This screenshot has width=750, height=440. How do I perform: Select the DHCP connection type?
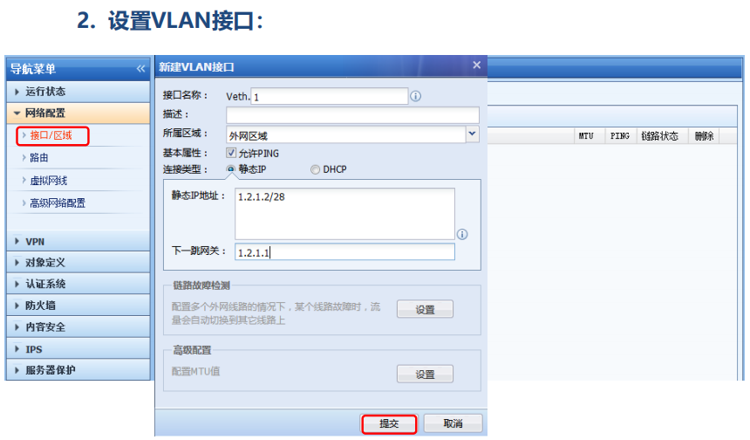(x=315, y=169)
